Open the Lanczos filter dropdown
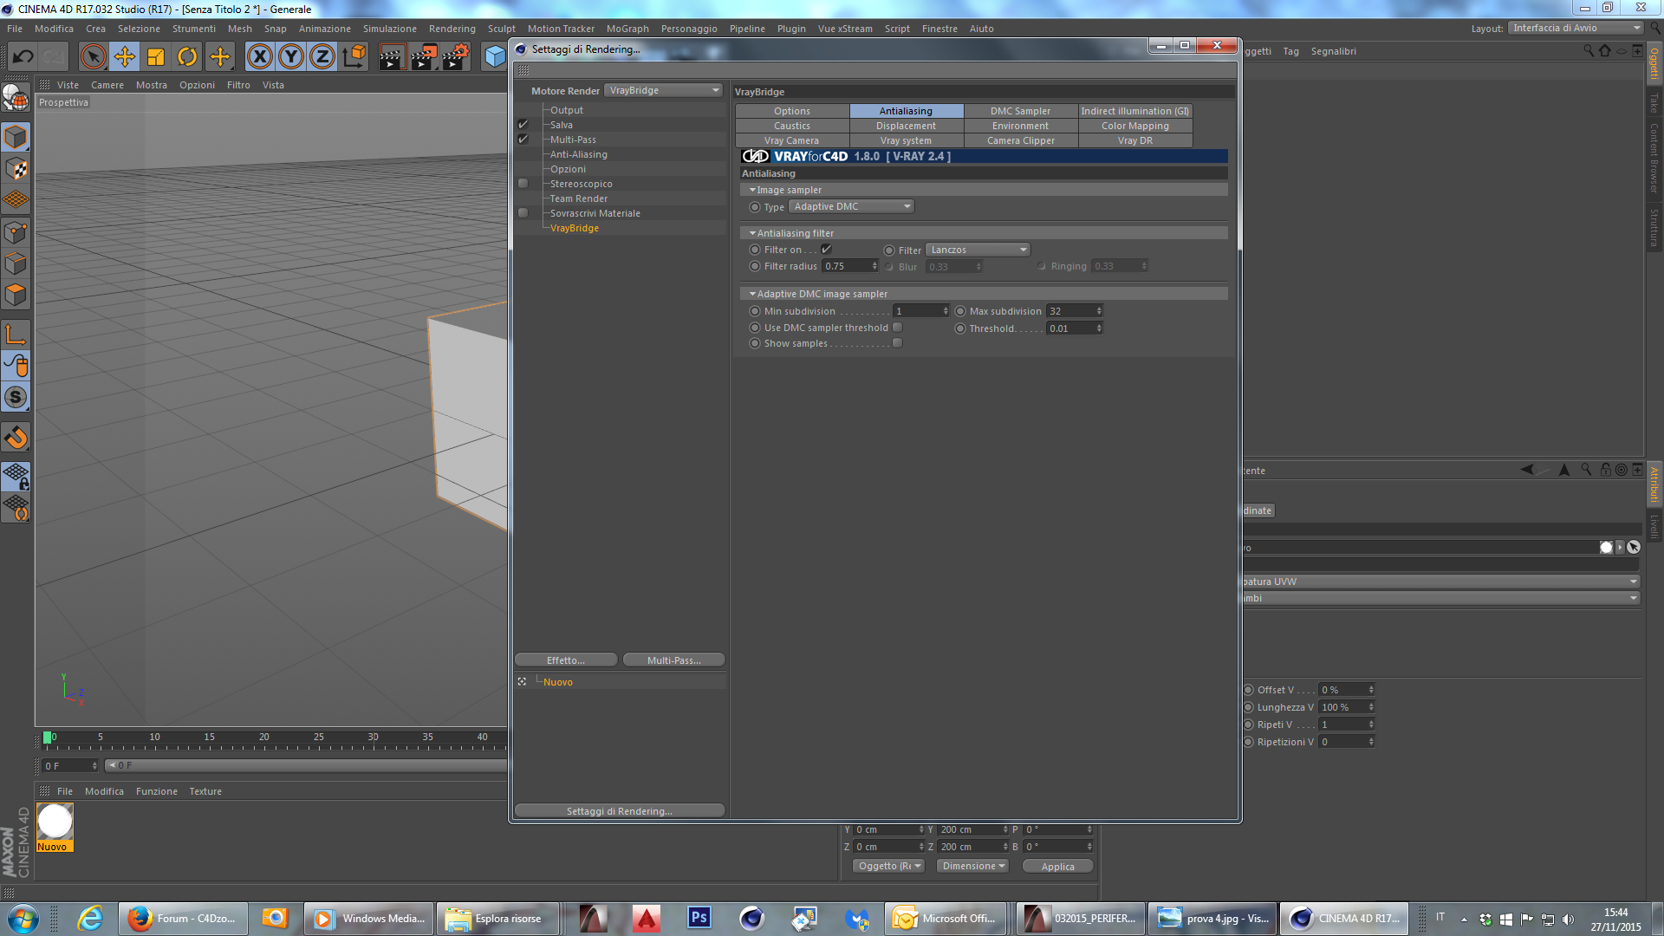Image resolution: width=1664 pixels, height=936 pixels. [978, 250]
